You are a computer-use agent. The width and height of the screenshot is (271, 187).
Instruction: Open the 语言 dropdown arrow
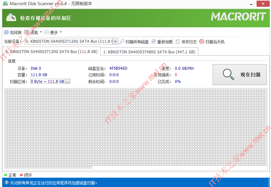point(41,32)
